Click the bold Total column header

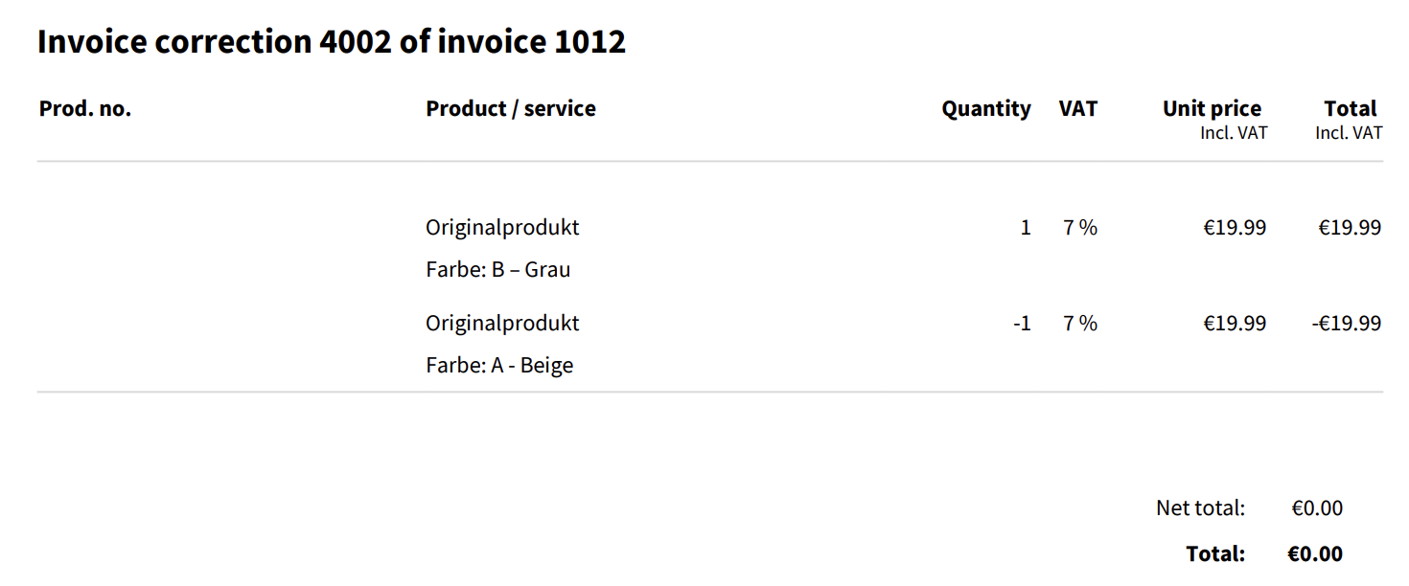1350,109
